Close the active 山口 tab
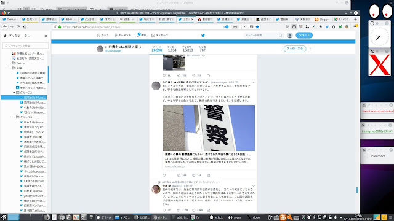 [193, 19]
